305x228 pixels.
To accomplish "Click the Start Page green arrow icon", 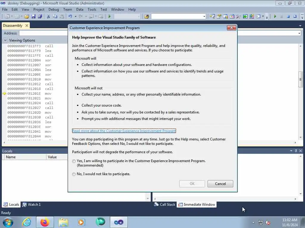I will point(245,17).
